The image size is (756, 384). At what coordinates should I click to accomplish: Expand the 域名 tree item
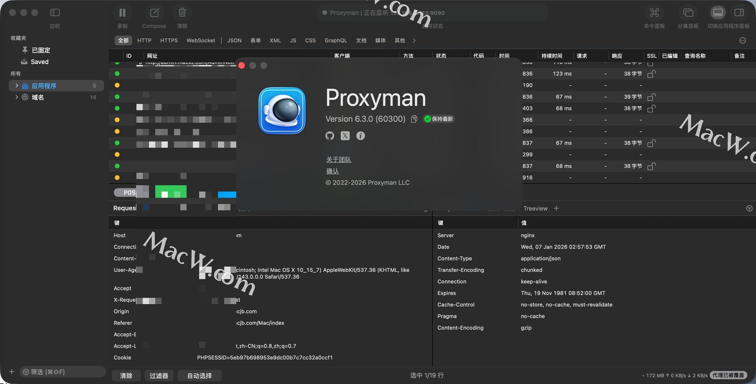(17, 97)
